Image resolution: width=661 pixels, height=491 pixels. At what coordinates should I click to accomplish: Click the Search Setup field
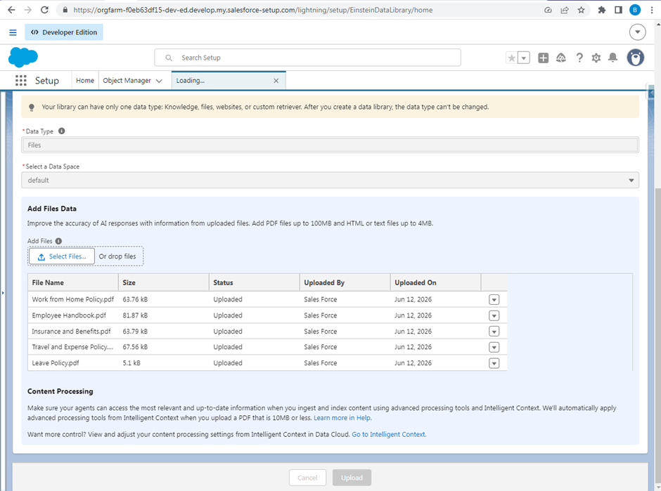point(308,58)
